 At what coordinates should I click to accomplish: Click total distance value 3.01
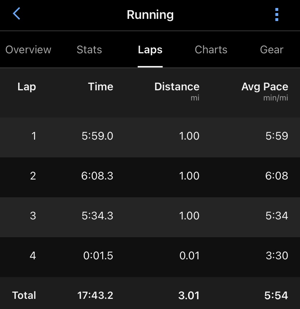pyautogui.click(x=189, y=295)
